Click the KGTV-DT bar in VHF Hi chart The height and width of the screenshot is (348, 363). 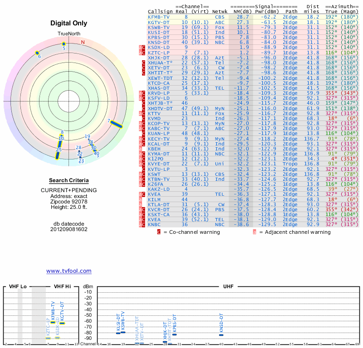pos(63,323)
